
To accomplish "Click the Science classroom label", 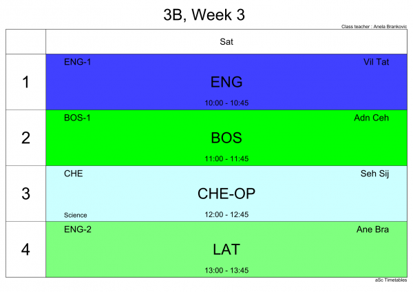I will 75,215.
